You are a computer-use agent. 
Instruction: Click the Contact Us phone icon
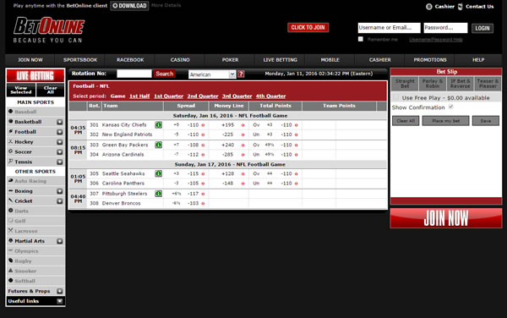click(x=461, y=7)
